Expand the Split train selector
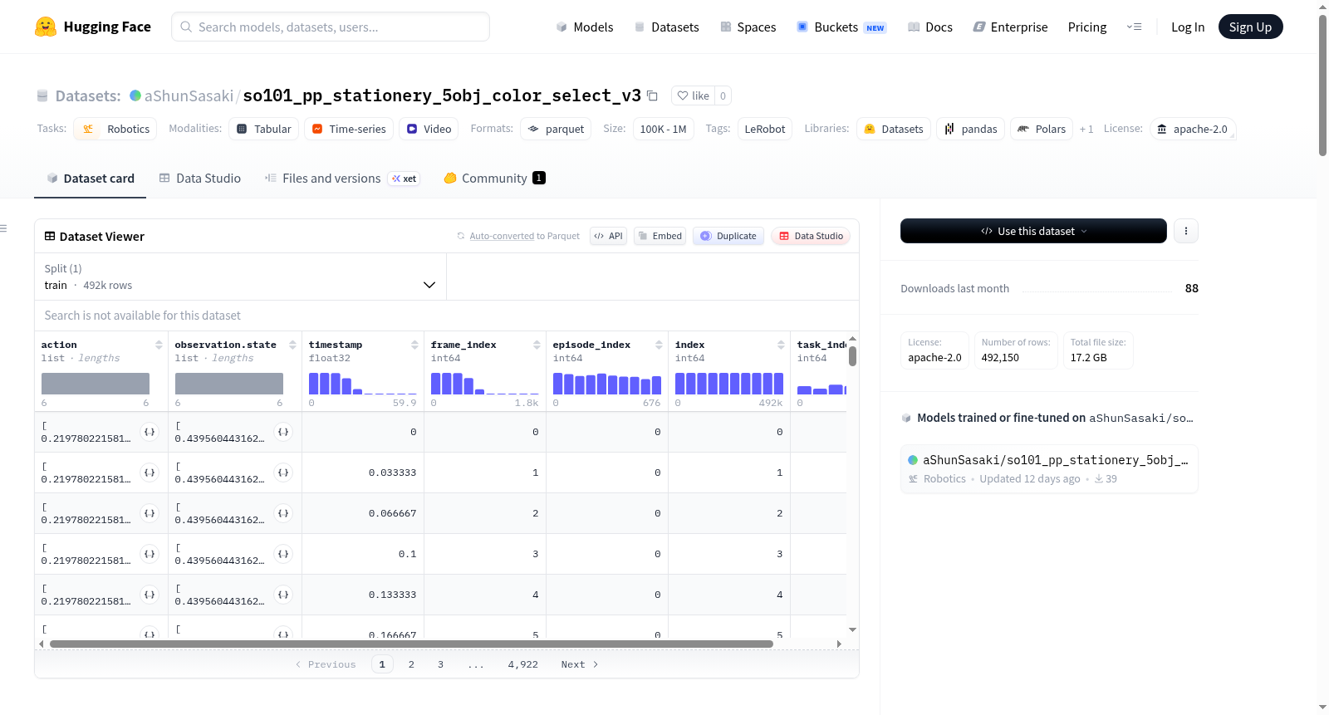The height and width of the screenshot is (715, 1329). tap(240, 277)
